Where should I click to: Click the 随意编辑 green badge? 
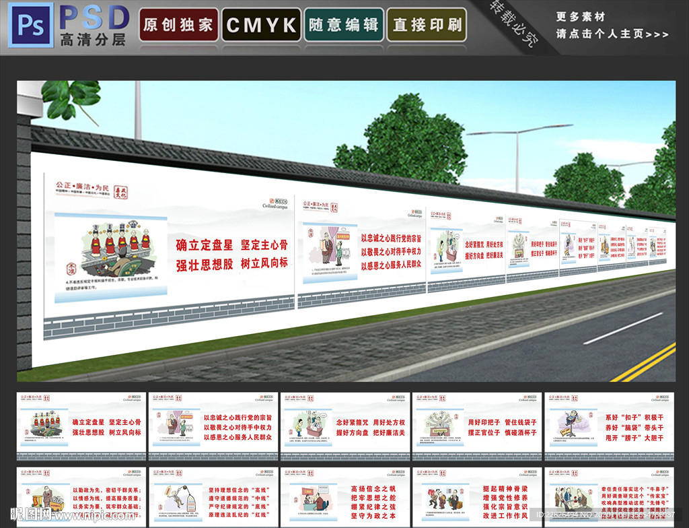tap(344, 25)
